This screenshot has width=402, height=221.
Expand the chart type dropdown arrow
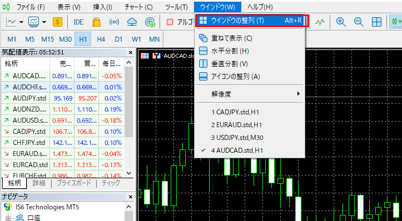[21, 22]
